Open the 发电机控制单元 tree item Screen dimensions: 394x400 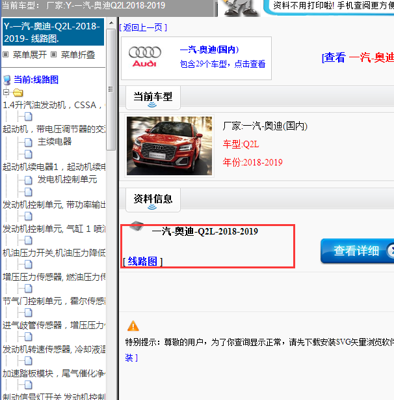coord(67,179)
